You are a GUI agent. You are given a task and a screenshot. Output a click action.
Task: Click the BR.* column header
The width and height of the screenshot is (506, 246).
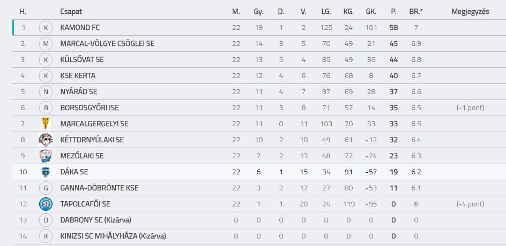[x=416, y=12]
